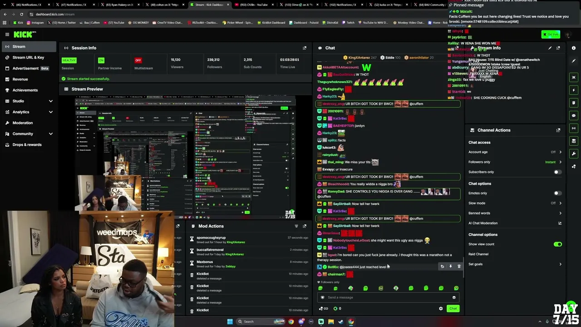
Task: Open Chrome from the taskbar
Action: click(291, 322)
